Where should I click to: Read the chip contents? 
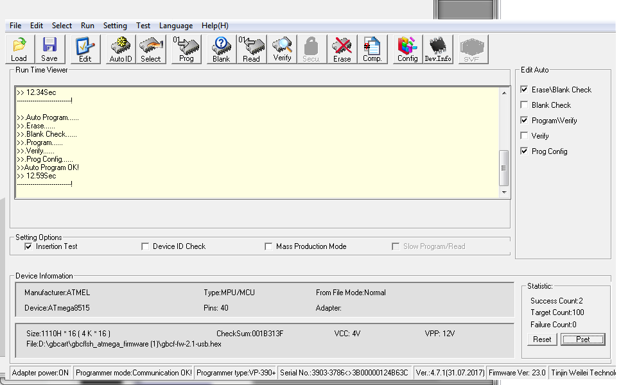pyautogui.click(x=251, y=48)
